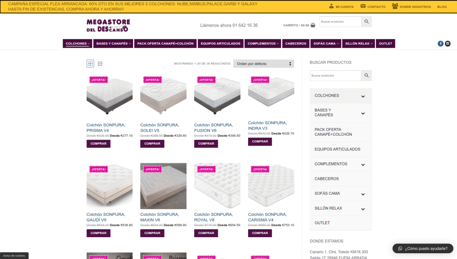Open Colchón SONPURA, PRISMA V4 title

coord(106,128)
